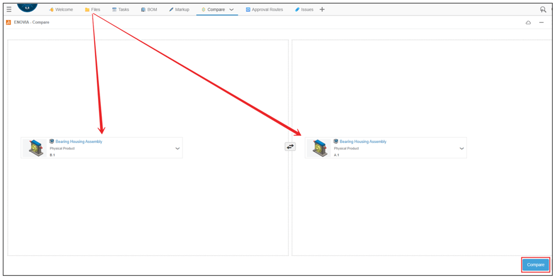Select the BOM tab
The image size is (555, 277).
click(x=149, y=9)
